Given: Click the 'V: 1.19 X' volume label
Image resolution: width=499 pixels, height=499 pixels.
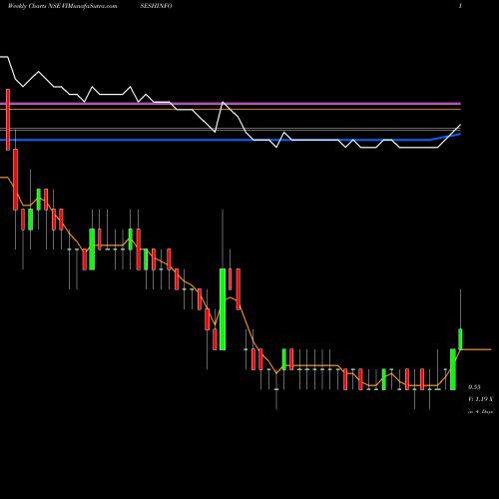Looking at the screenshot, I should 480,399.
